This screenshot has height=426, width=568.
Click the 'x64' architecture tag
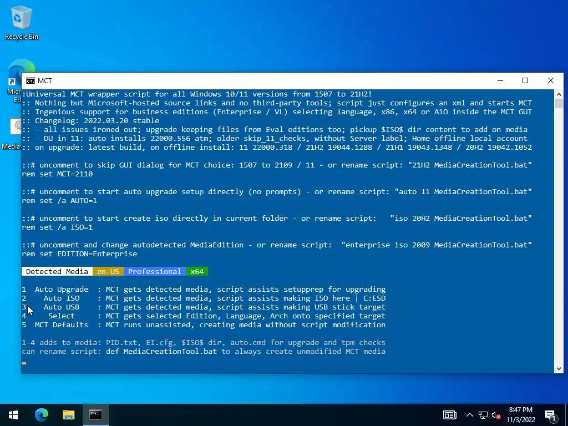(197, 272)
